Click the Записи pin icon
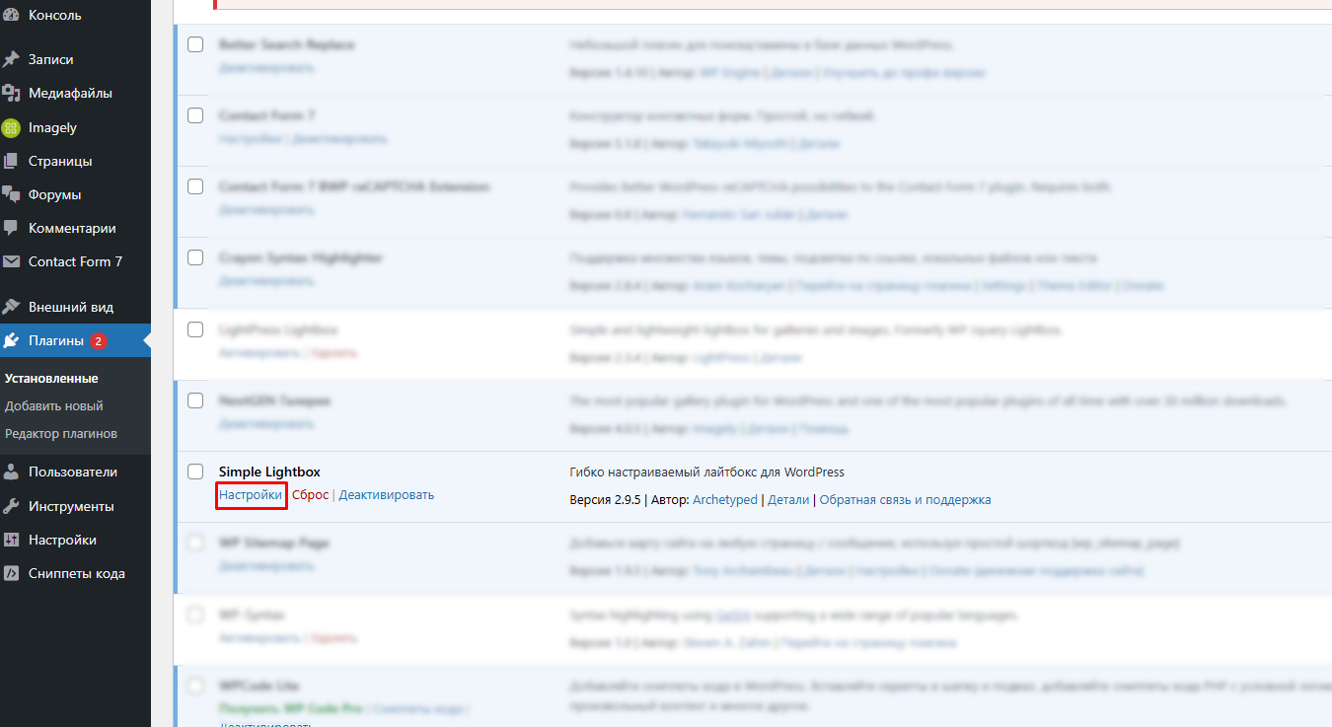The width and height of the screenshot is (1332, 727). tap(12, 59)
